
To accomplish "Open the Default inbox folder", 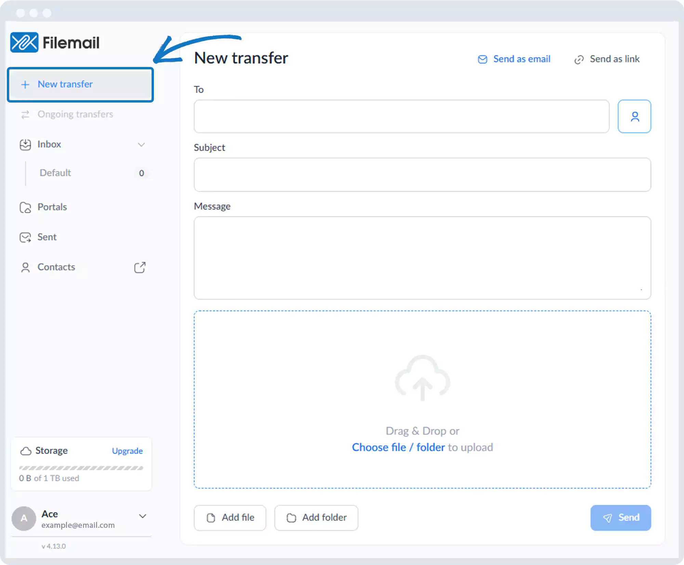I will point(55,173).
